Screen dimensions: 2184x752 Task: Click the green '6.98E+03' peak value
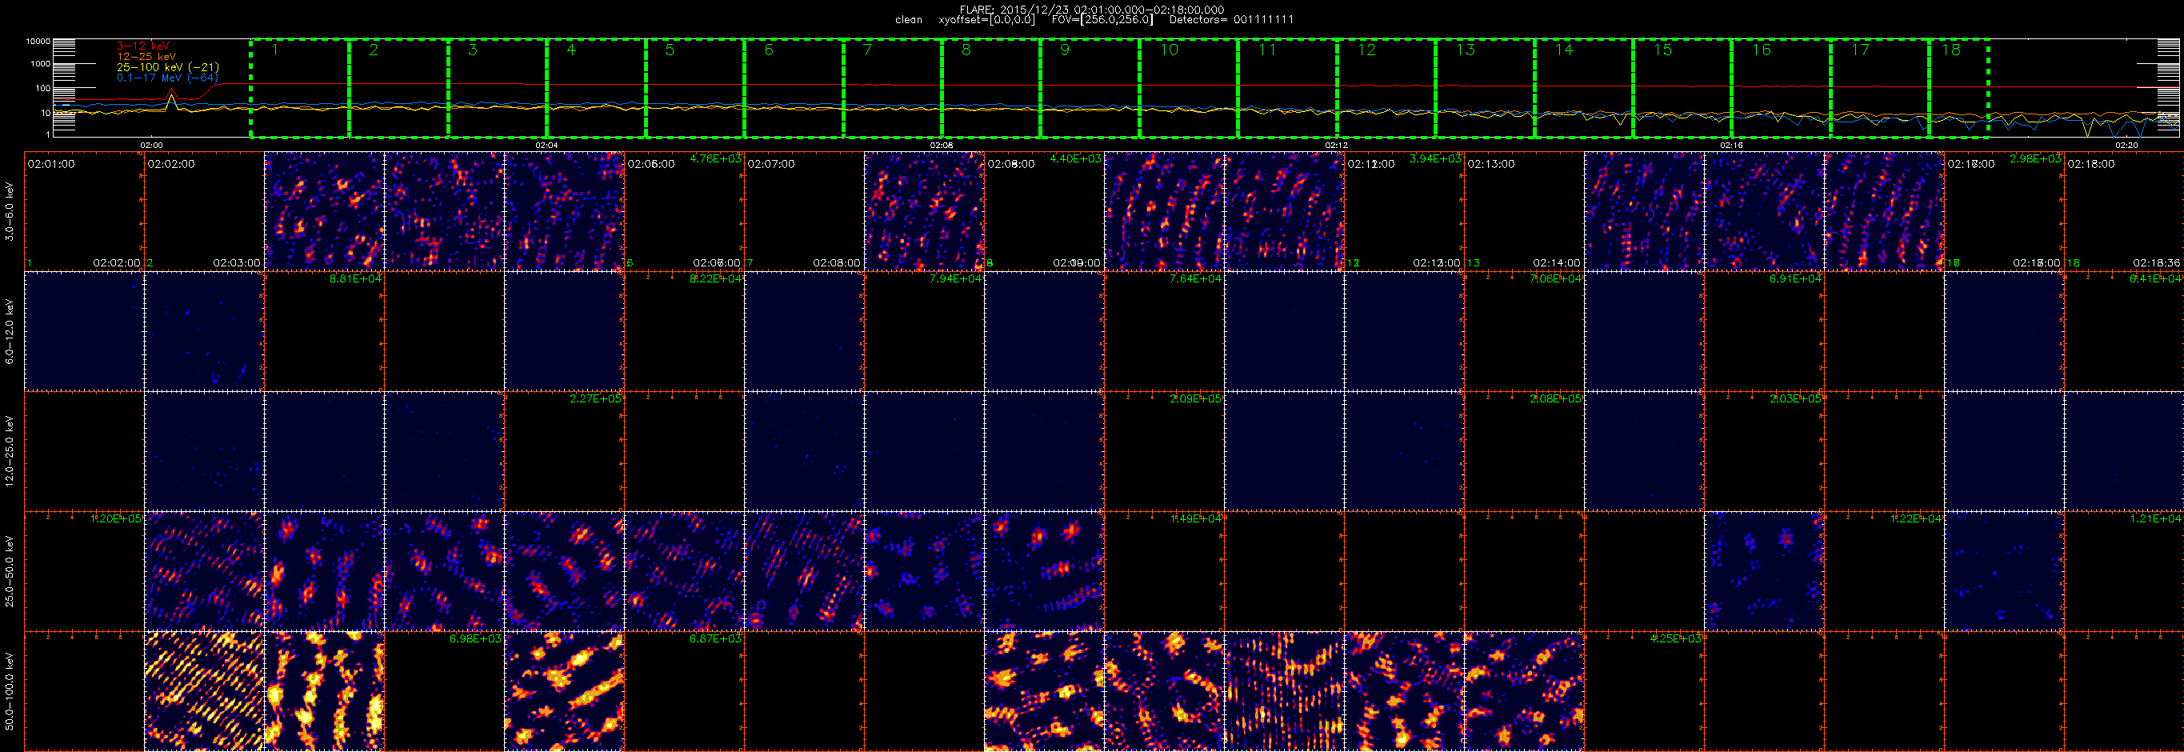point(476,638)
